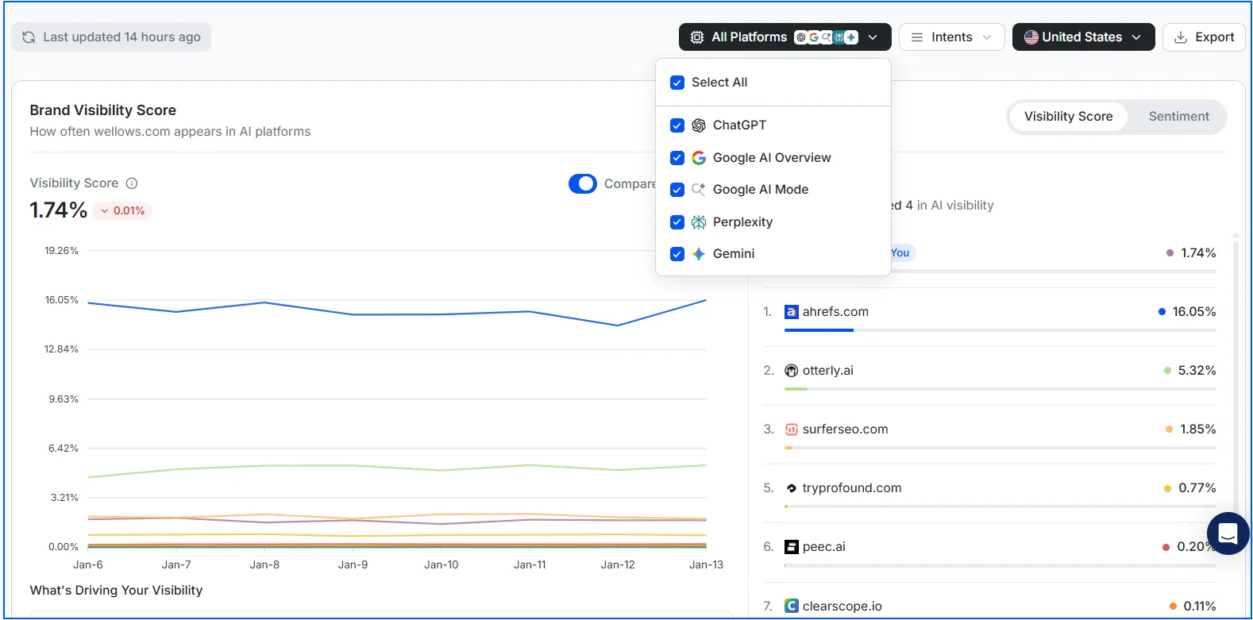Click the peec.ai favicon
The height and width of the screenshot is (620, 1253).
click(791, 547)
